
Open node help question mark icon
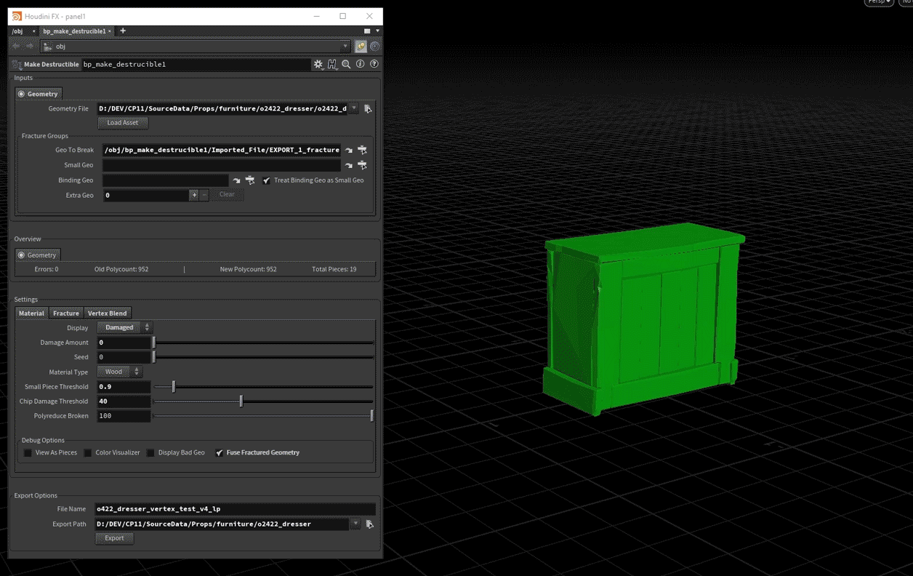pyautogui.click(x=374, y=64)
